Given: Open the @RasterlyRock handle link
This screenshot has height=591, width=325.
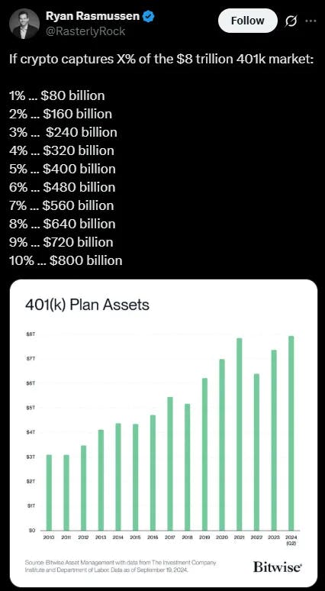Looking at the screenshot, I should click(85, 31).
